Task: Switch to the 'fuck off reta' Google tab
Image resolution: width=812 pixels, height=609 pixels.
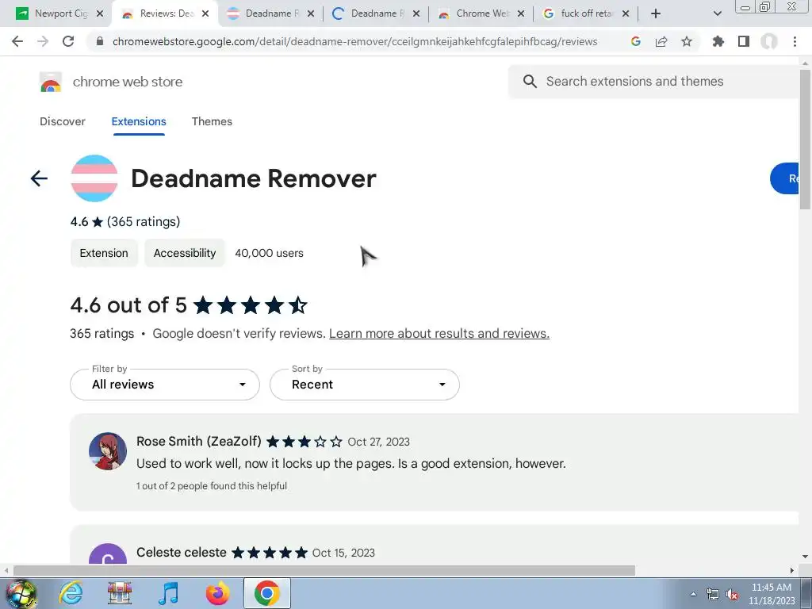Action: pyautogui.click(x=586, y=13)
